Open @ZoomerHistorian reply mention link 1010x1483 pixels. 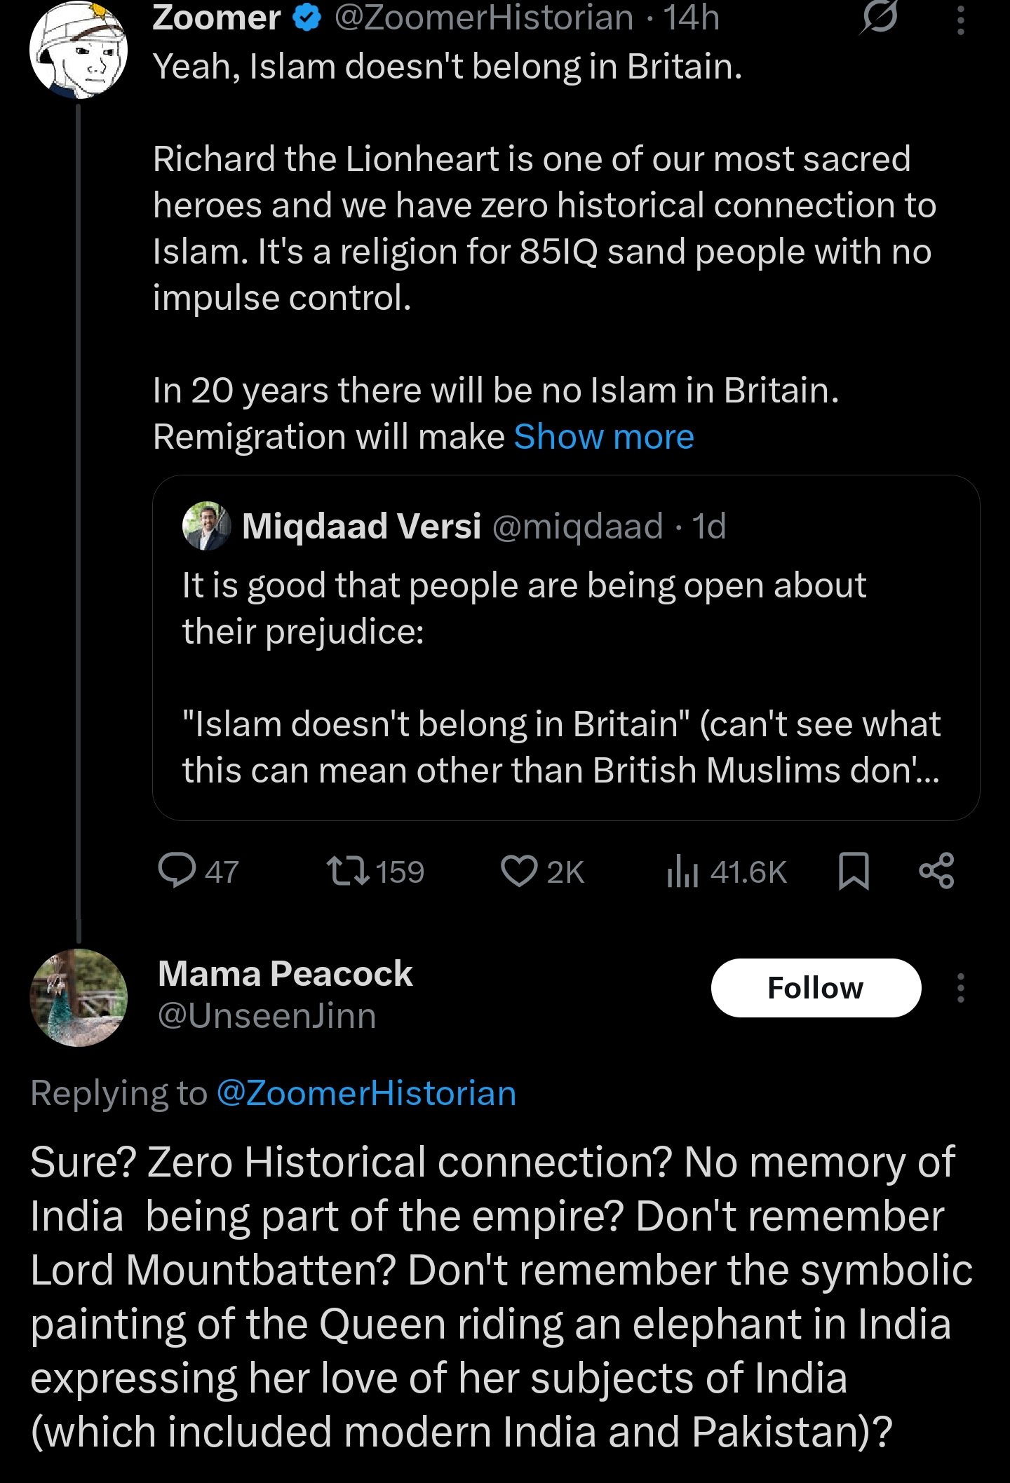(366, 1093)
